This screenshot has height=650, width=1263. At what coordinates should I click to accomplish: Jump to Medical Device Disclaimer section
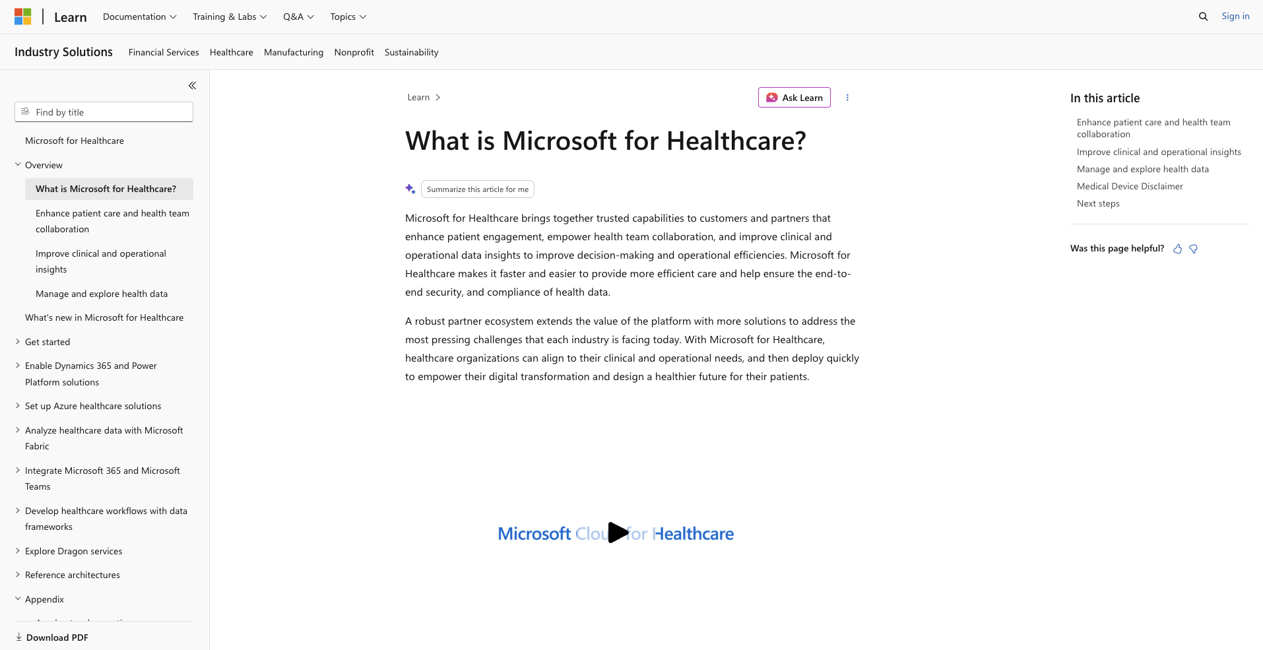coord(1130,186)
